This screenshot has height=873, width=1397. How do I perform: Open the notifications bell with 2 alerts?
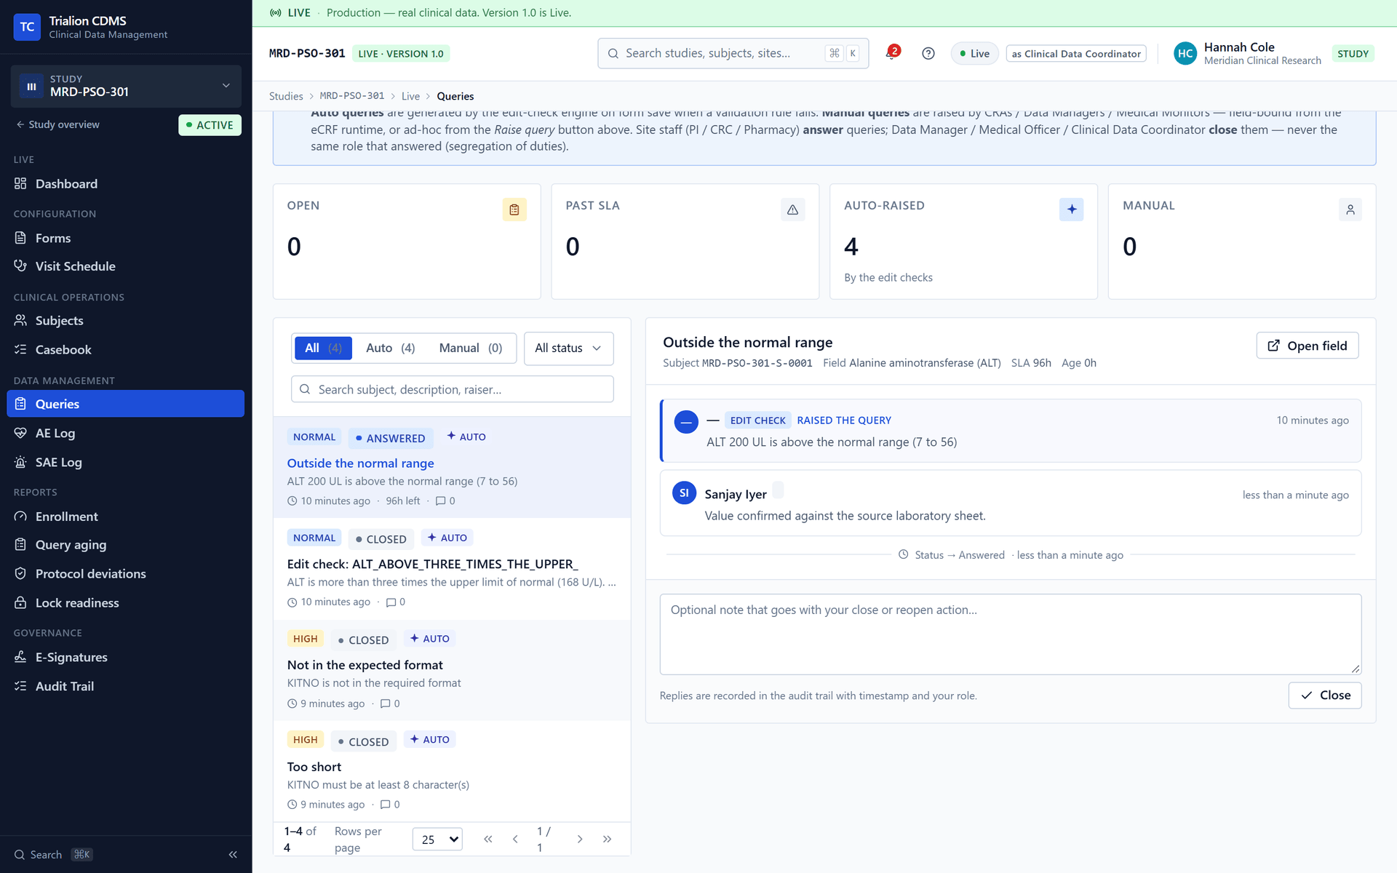tap(892, 53)
